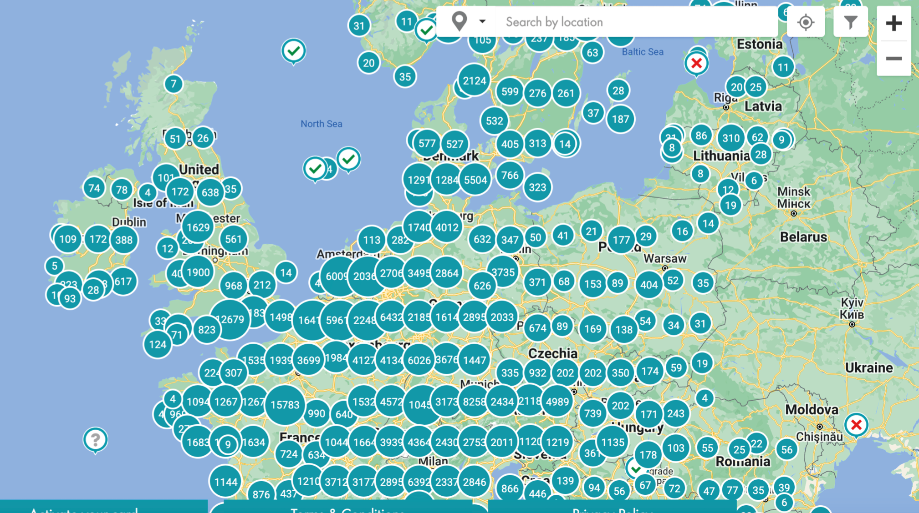This screenshot has height=513, width=919.
Task: Zoom in with the plus button
Action: tap(893, 23)
